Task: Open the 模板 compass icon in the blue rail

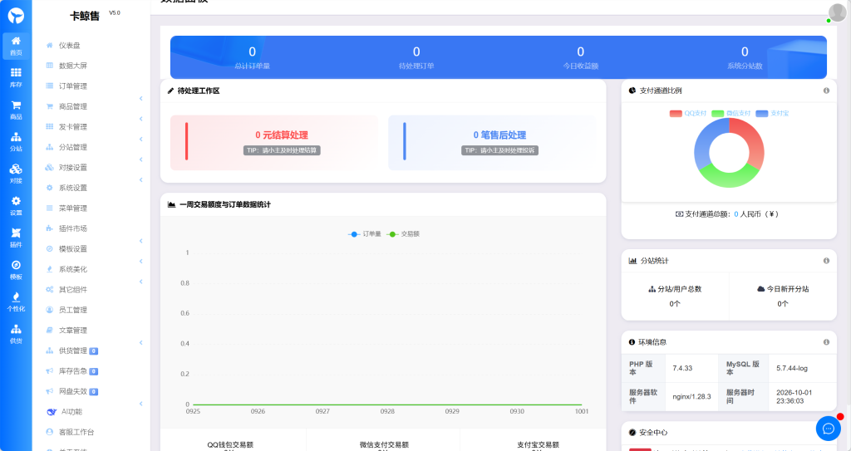Action: coord(17,270)
